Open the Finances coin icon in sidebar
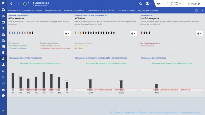Image resolution: width=205 pixels, height=115 pixels. pos(3,96)
